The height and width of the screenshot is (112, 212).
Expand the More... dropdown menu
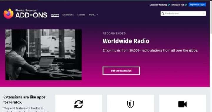click(x=93, y=15)
